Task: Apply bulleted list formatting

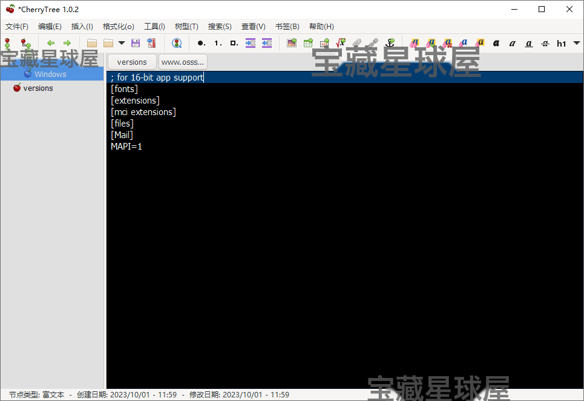Action: coord(201,43)
